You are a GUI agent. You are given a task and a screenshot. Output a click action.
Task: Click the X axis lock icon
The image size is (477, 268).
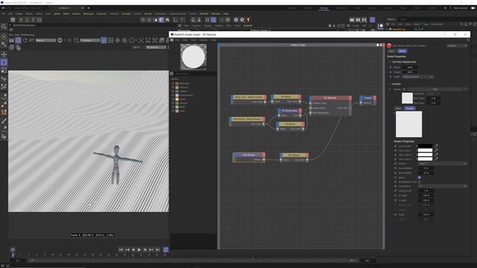click(21, 20)
